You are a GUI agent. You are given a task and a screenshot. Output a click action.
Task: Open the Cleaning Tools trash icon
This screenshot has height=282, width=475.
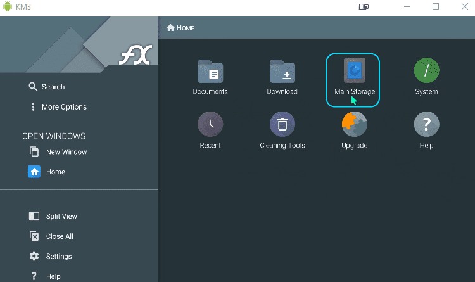(282, 124)
